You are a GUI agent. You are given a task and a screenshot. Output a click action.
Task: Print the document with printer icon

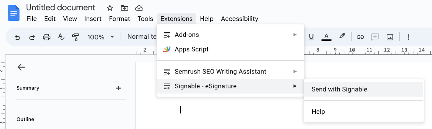click(47, 37)
